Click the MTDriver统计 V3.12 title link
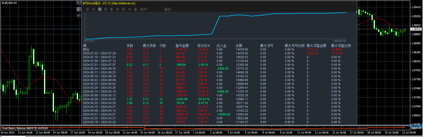The width and height of the screenshot is (423, 137). click(109, 3)
